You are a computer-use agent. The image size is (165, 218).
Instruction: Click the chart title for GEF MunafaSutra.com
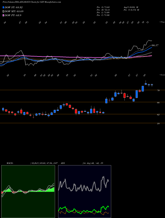coord(32,2)
